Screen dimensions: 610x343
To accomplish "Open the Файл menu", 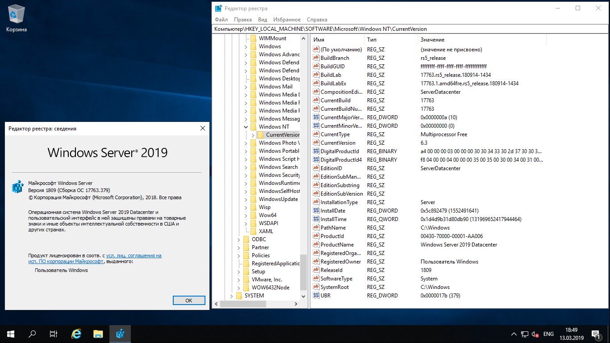I will [221, 20].
